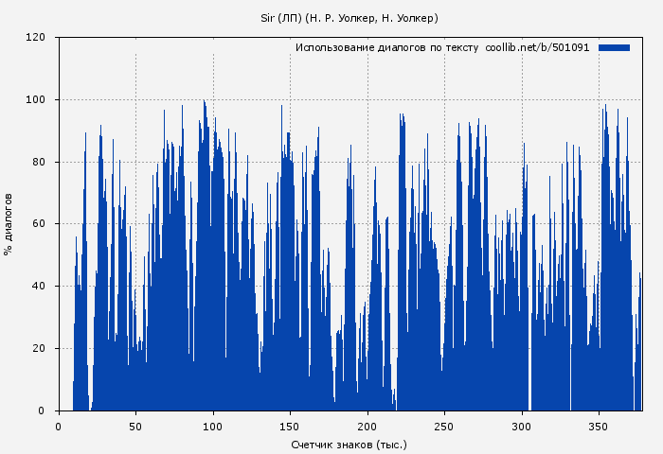Image resolution: width=663 pixels, height=454 pixels.
Task: Click the x-axis tick label 250
Action: click(444, 426)
